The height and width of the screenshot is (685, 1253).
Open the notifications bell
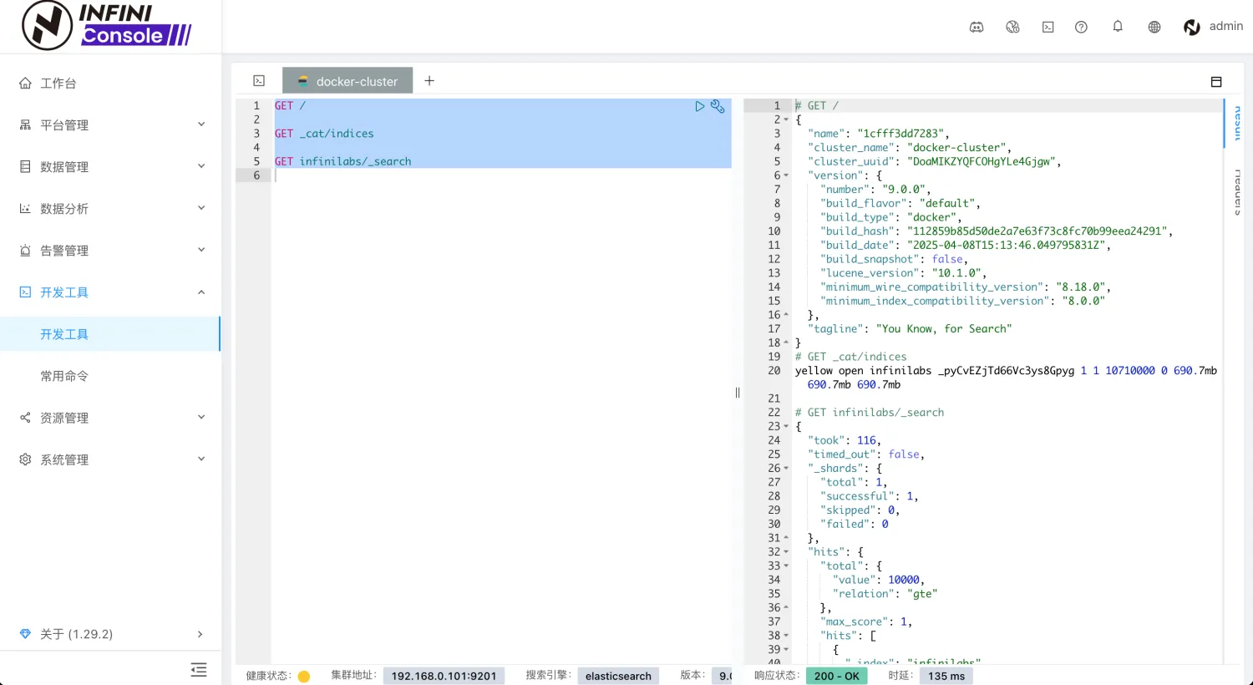coord(1118,27)
